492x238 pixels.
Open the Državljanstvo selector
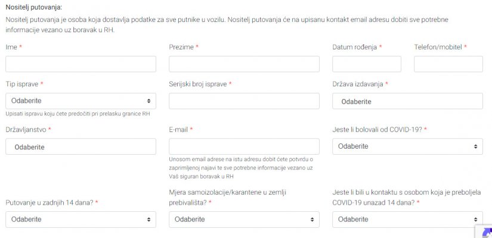[x=81, y=146]
